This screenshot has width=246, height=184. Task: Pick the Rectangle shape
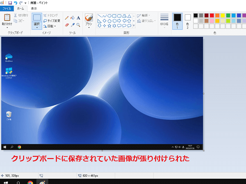coord(114,16)
